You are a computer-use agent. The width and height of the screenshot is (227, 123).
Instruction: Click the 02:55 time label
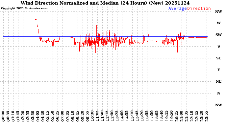click(28, 116)
